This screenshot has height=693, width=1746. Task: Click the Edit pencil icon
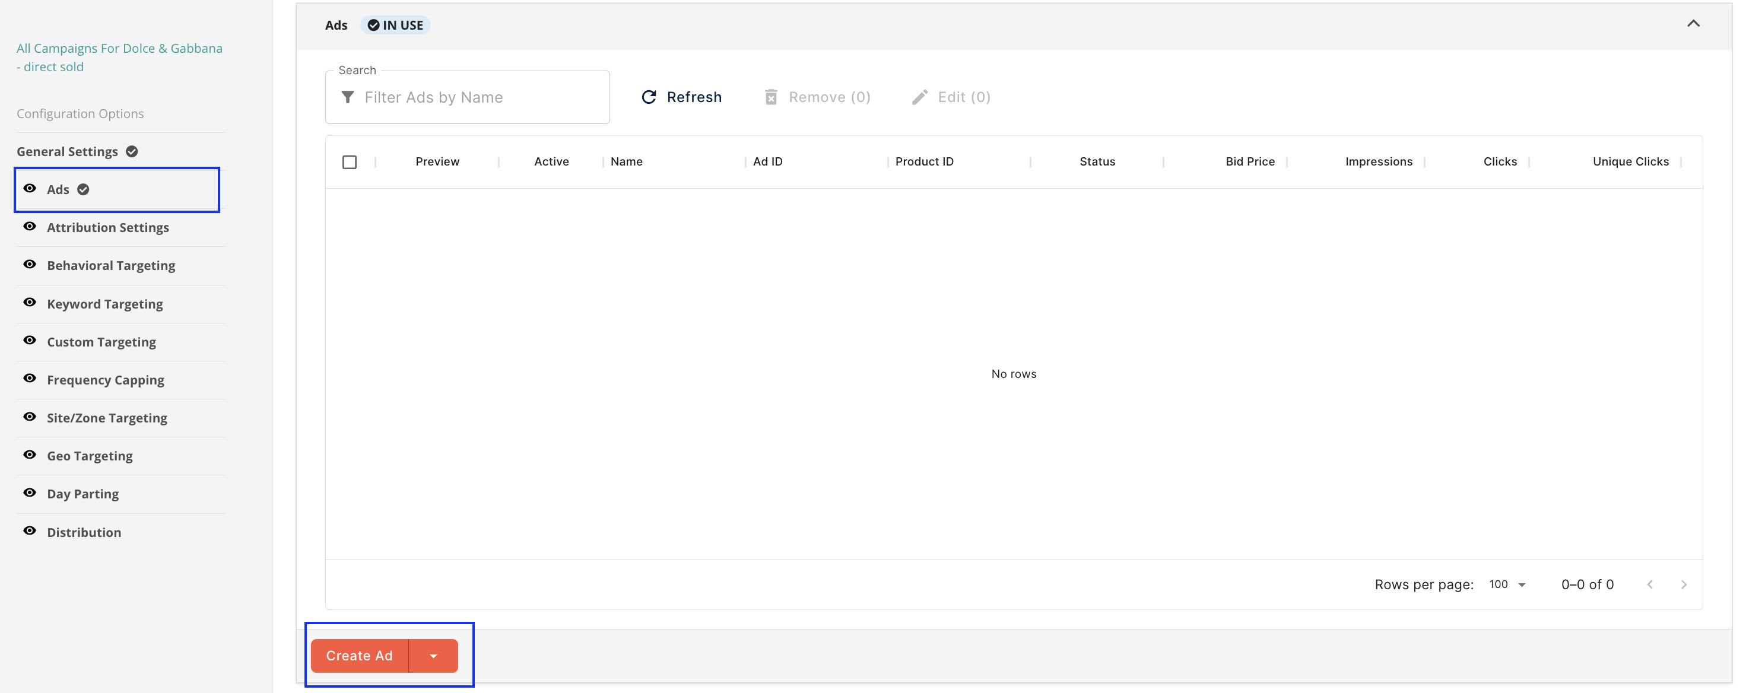(919, 97)
